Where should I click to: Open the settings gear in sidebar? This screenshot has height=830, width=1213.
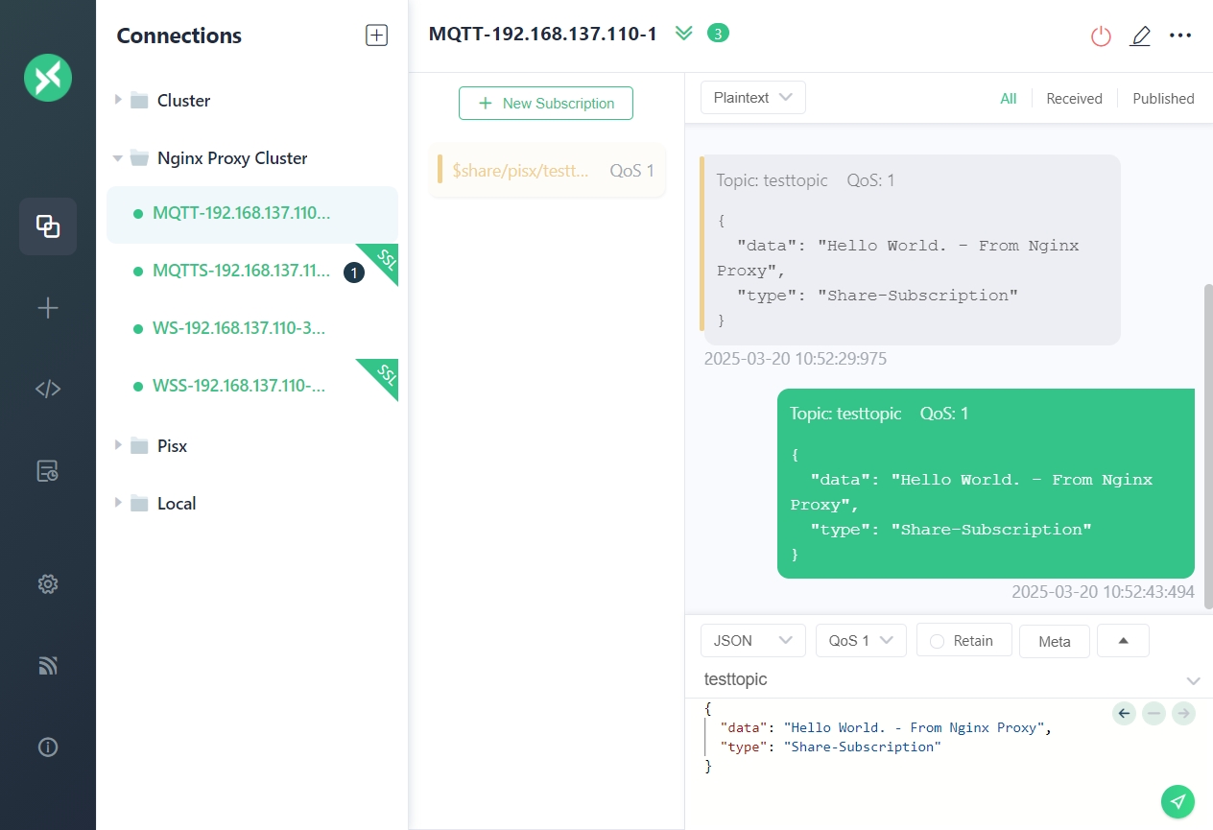(48, 583)
